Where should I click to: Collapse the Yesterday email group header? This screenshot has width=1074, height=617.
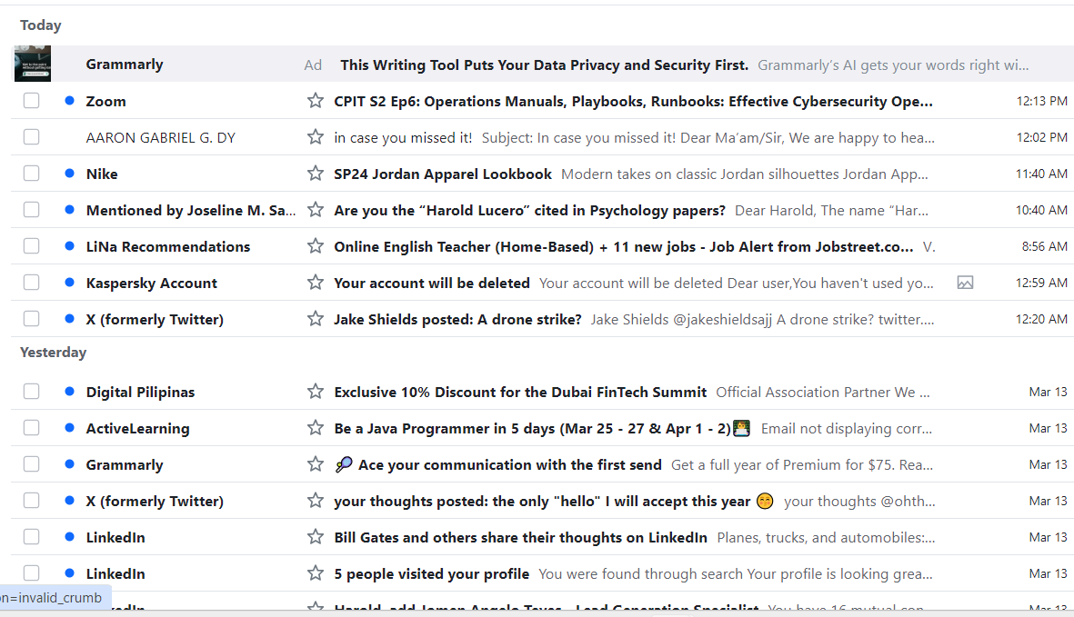click(53, 353)
